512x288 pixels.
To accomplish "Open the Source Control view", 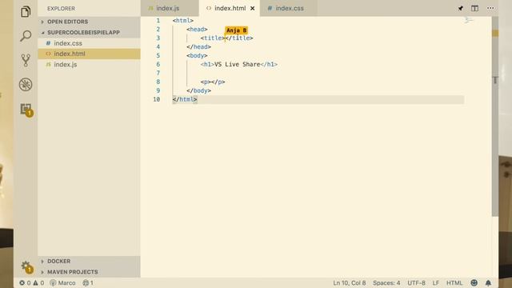I will [x=26, y=60].
